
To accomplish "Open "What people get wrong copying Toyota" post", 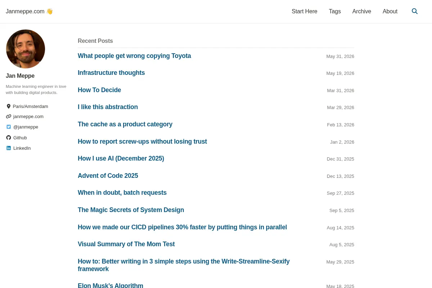I will pos(134,56).
